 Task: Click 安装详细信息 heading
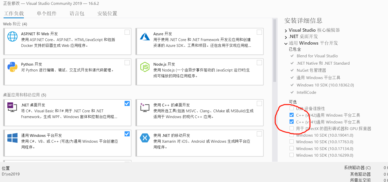coord(303,21)
